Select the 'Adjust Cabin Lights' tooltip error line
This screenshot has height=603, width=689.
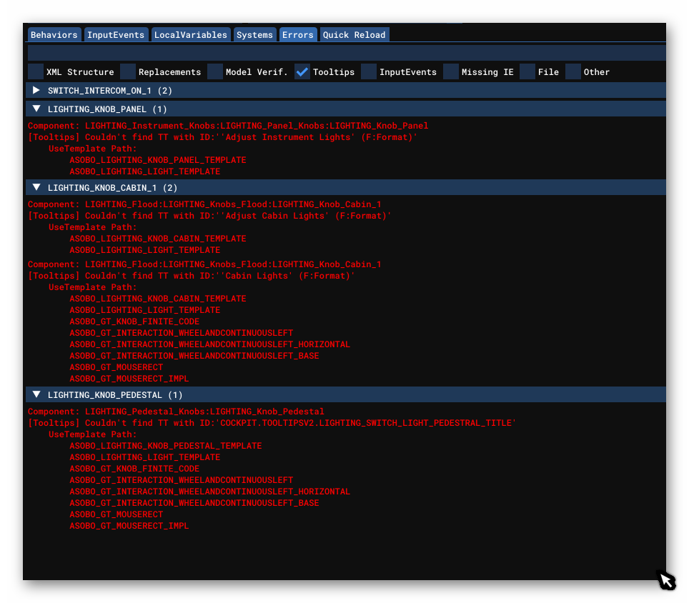[x=209, y=216]
